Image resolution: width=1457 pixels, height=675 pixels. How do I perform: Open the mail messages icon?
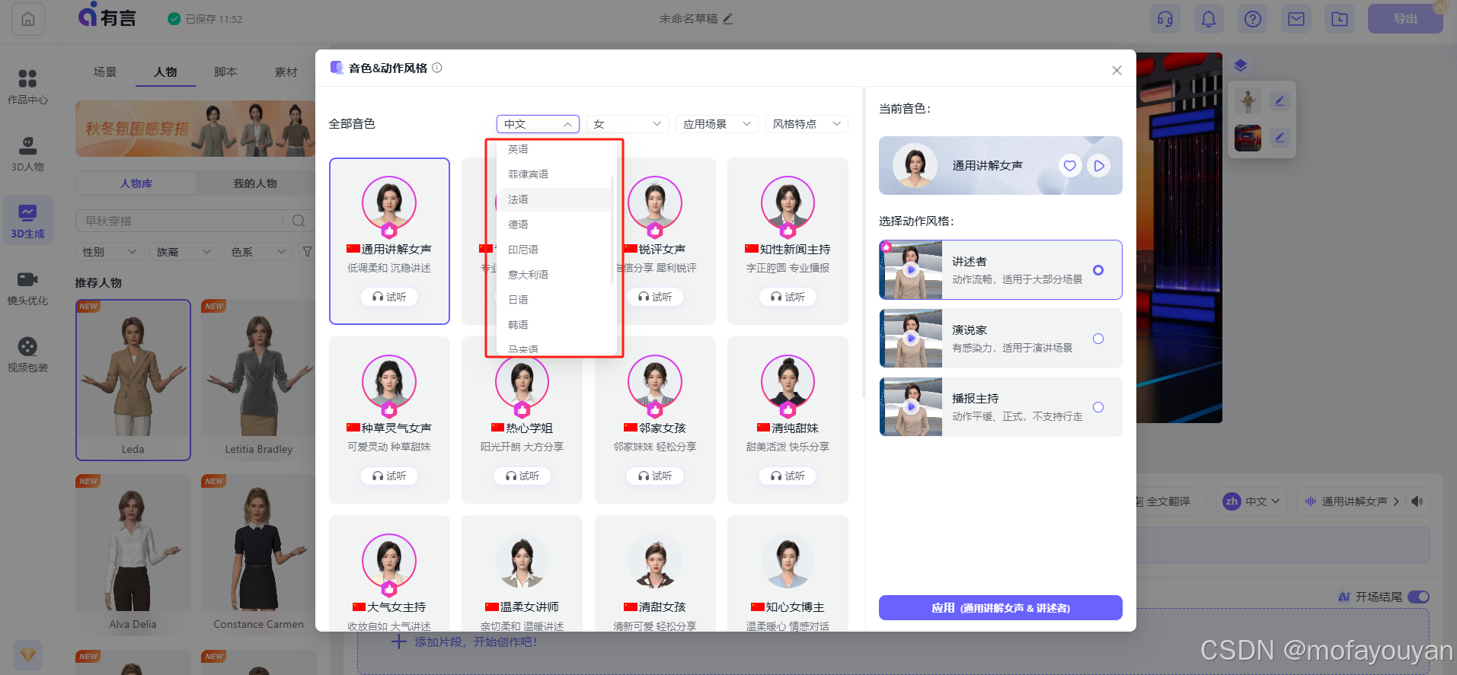[1296, 19]
